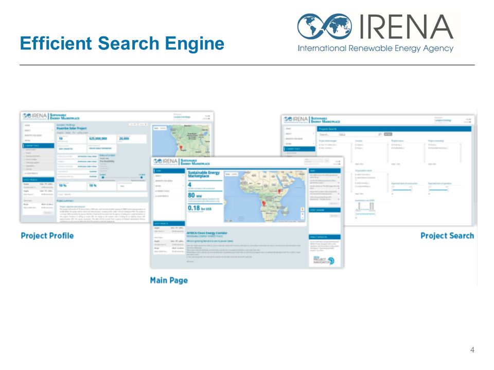Click International Renewable Energy Agency tagline

coord(376,48)
